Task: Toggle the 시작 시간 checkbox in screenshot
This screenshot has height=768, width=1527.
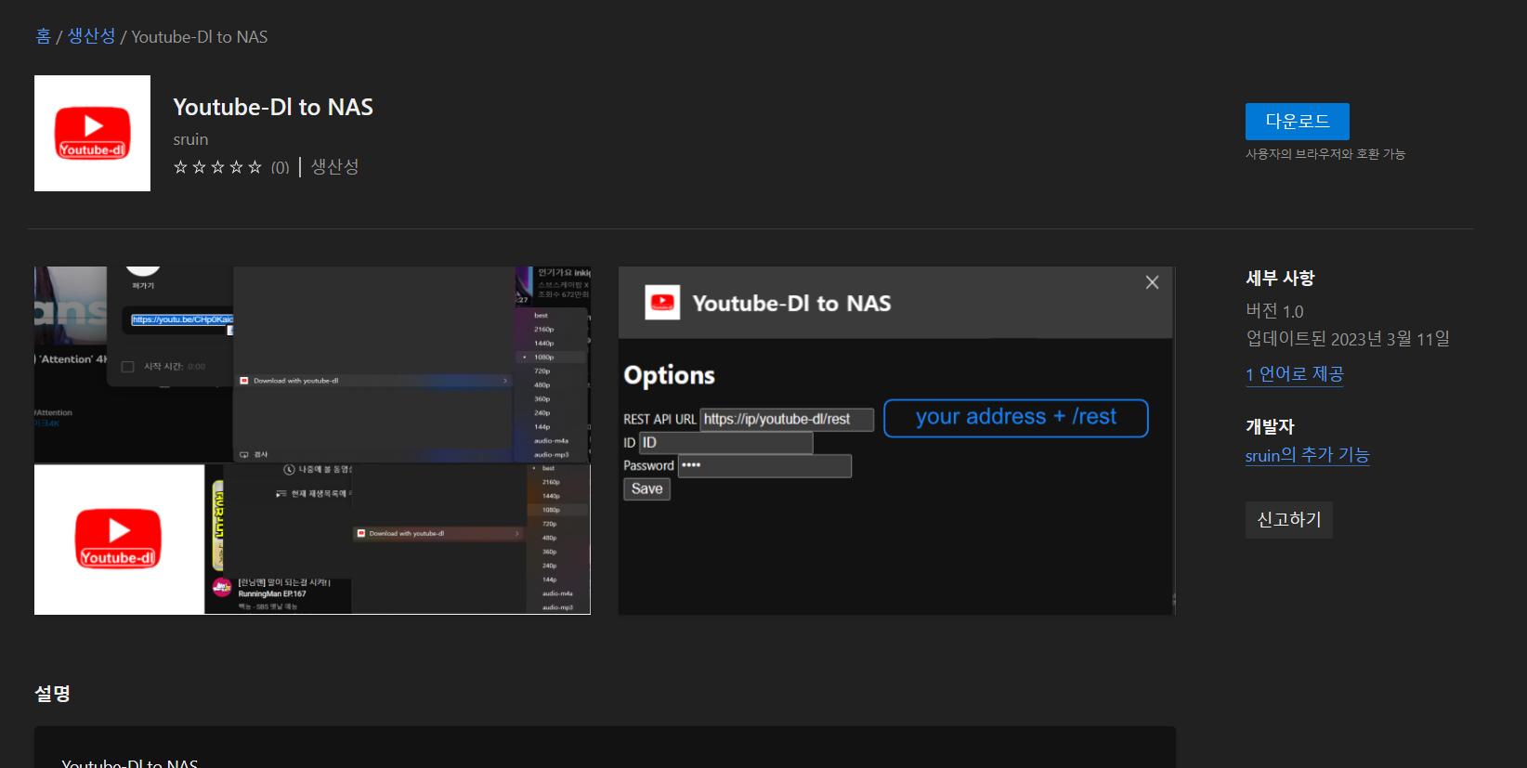Action: tap(128, 367)
